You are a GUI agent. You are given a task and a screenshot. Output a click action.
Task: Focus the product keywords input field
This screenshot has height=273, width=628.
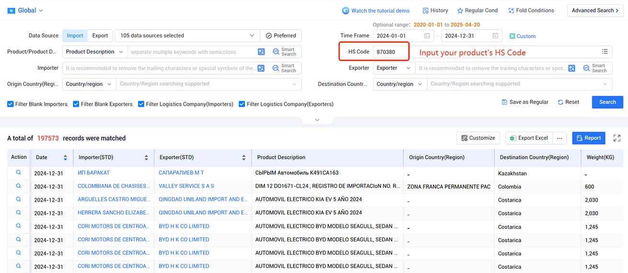tap(192, 52)
